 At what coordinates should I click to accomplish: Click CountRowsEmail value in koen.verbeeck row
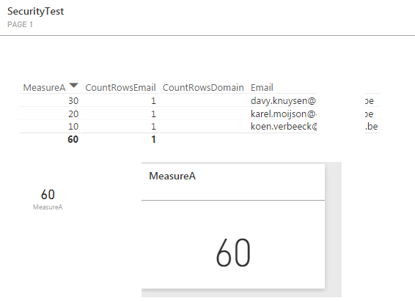coord(153,126)
